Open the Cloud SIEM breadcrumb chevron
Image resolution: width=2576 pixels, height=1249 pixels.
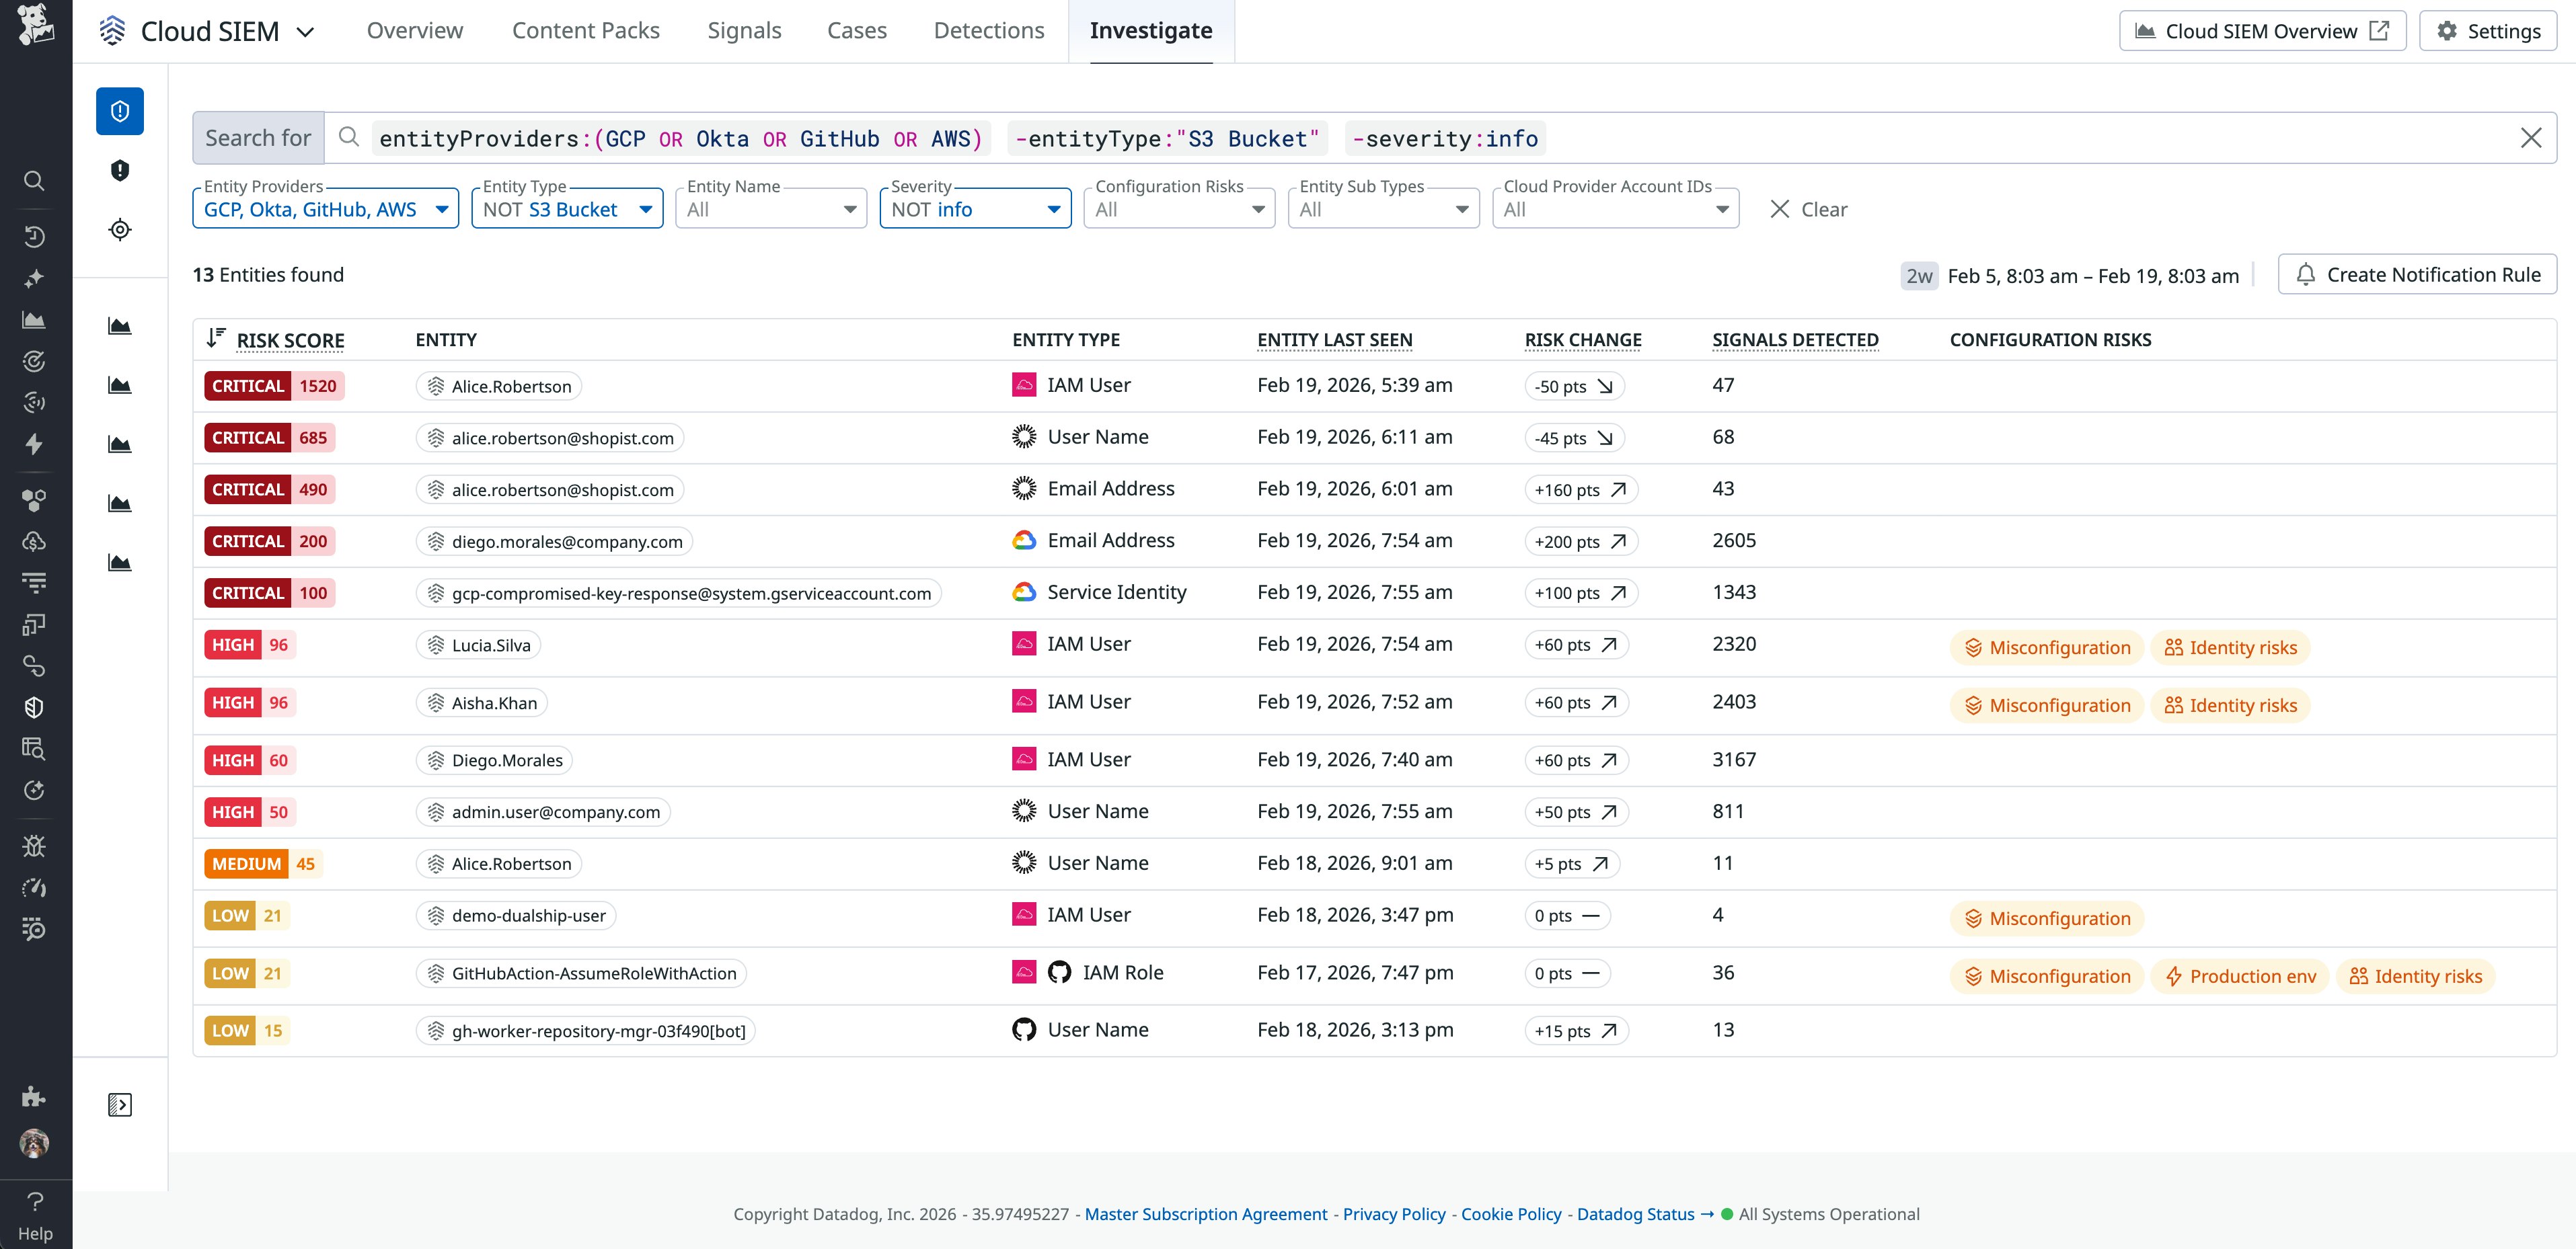point(306,31)
